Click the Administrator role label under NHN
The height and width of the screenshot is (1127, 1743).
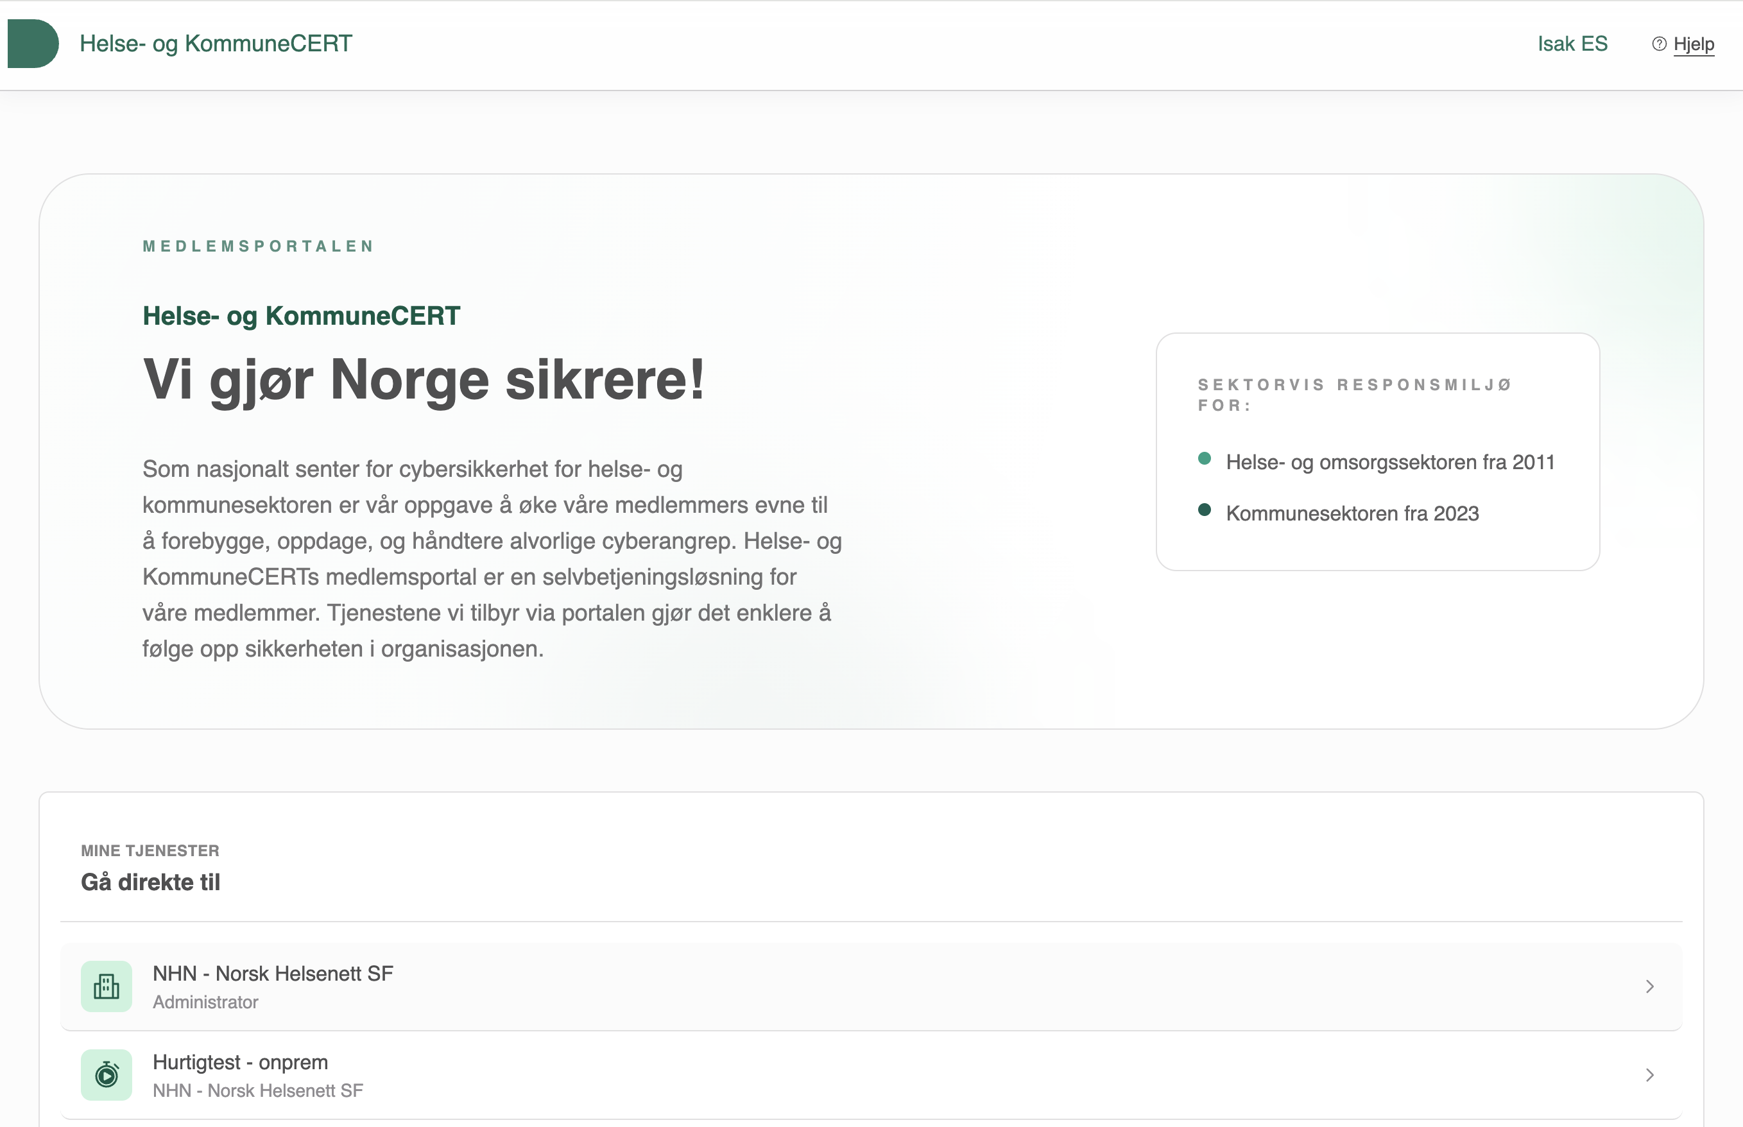pyautogui.click(x=205, y=1002)
